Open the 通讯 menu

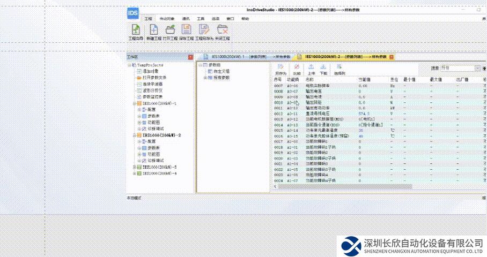[x=186, y=19]
